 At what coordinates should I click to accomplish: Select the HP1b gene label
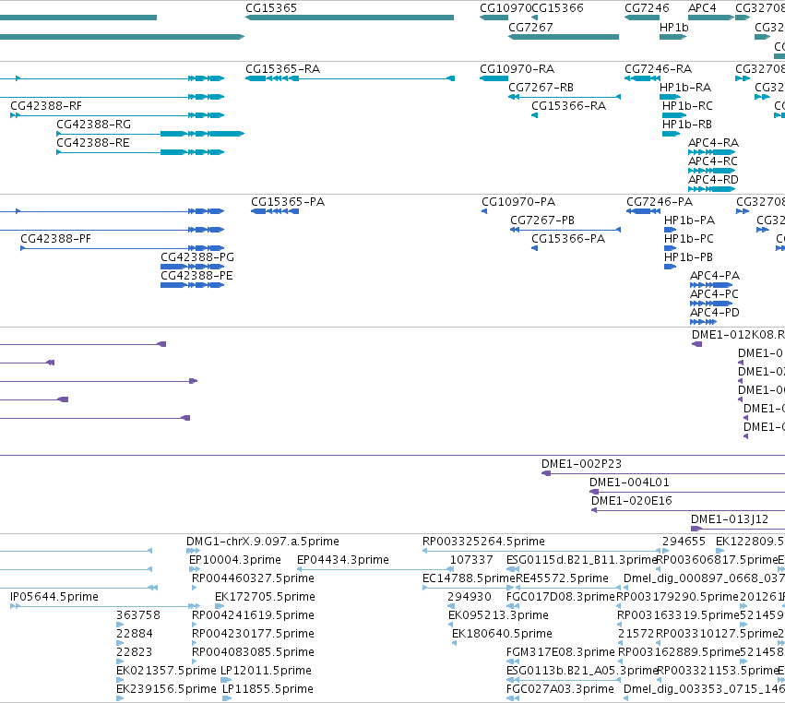click(674, 27)
